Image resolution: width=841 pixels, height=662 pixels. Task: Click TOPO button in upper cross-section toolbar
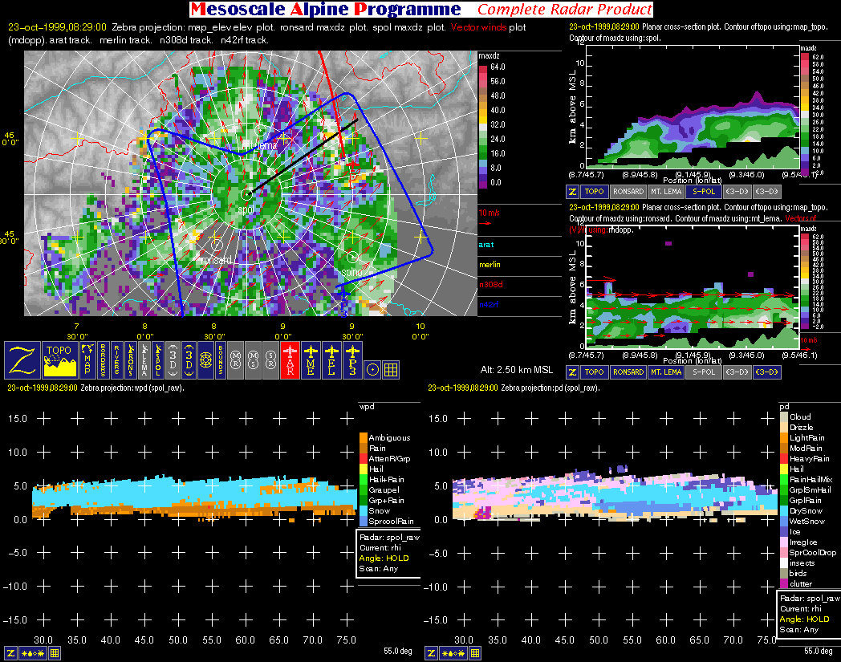594,192
